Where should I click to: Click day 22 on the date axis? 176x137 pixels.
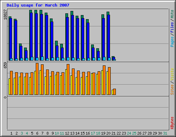[119, 133]
